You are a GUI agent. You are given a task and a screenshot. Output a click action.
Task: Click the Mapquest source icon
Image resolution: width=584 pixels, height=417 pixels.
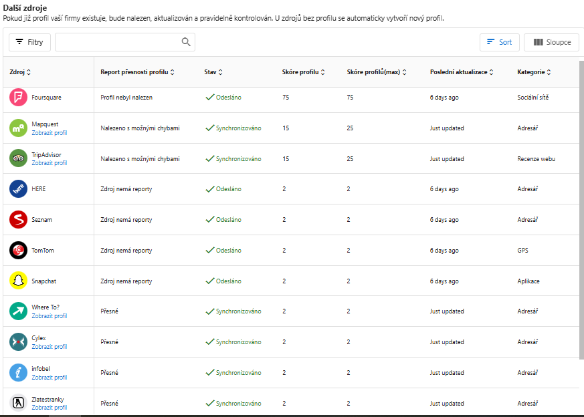pyautogui.click(x=18, y=128)
